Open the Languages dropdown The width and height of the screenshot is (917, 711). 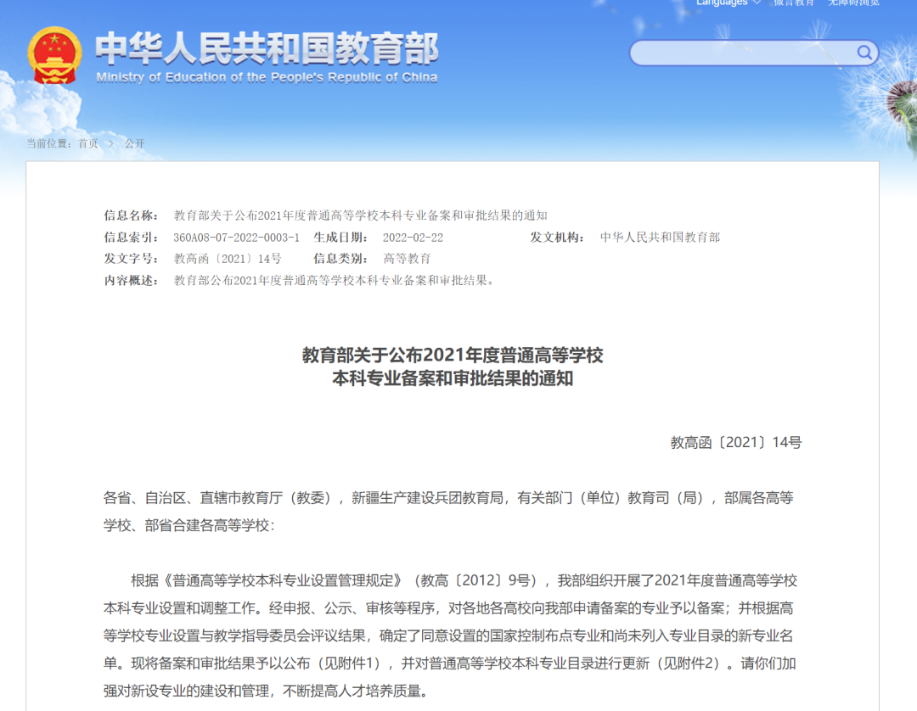point(728,3)
